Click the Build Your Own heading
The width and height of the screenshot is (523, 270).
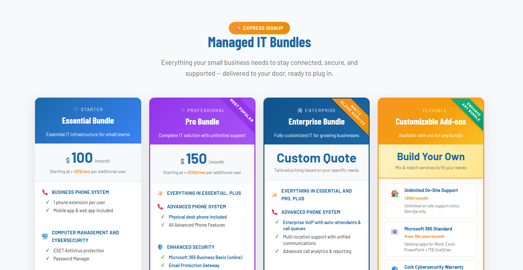click(x=431, y=157)
